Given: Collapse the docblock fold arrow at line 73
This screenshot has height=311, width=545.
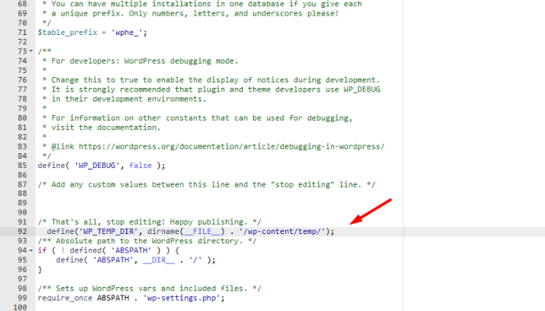Looking at the screenshot, I should click(30, 51).
